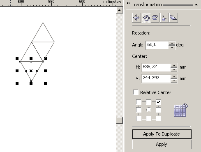
Task: Click the bottom-middle selection handle
Action: tap(31, 83)
